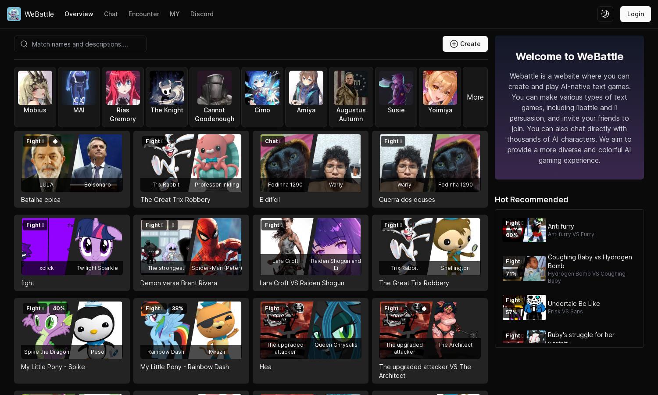
Task: Select the MAI character avatar
Action: pos(79,88)
